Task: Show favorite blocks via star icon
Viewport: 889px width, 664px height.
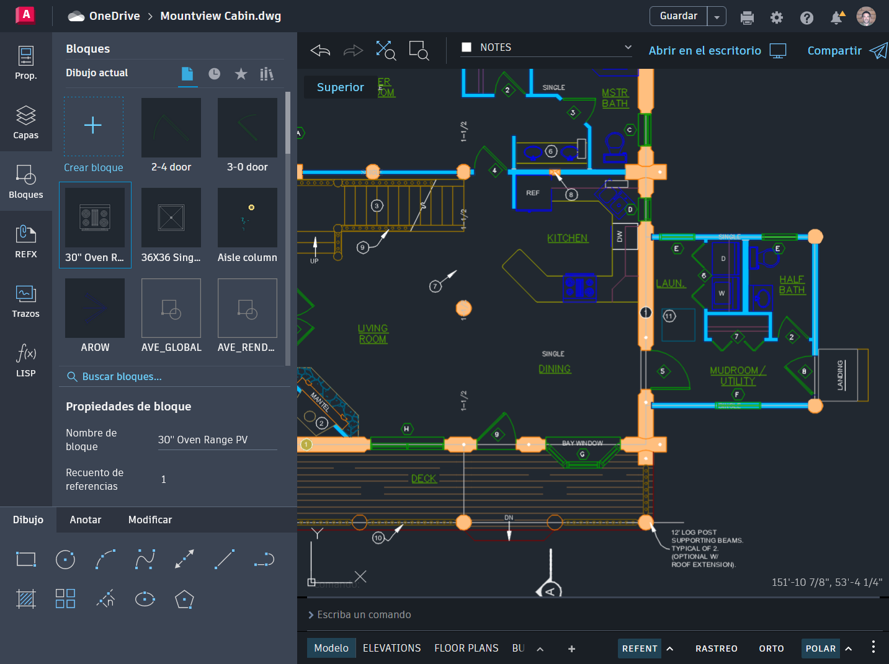Action: (241, 74)
